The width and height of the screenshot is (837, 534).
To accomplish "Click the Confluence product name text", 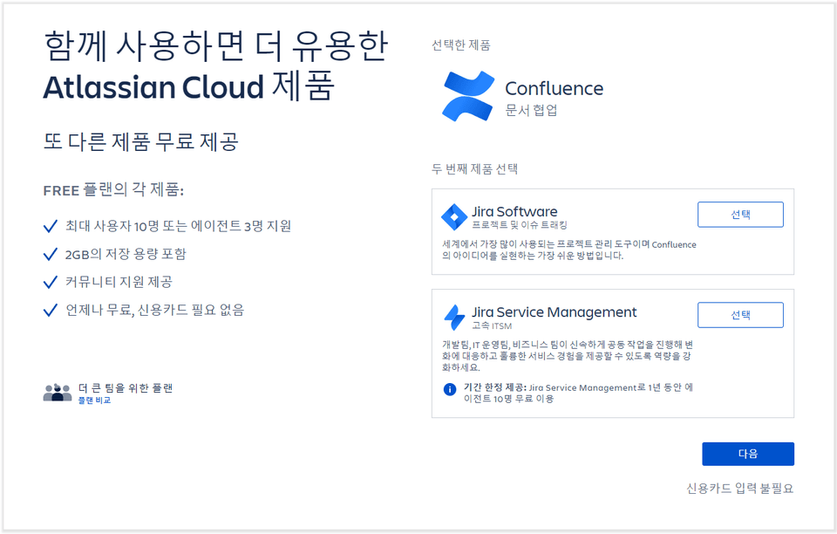I will point(554,88).
